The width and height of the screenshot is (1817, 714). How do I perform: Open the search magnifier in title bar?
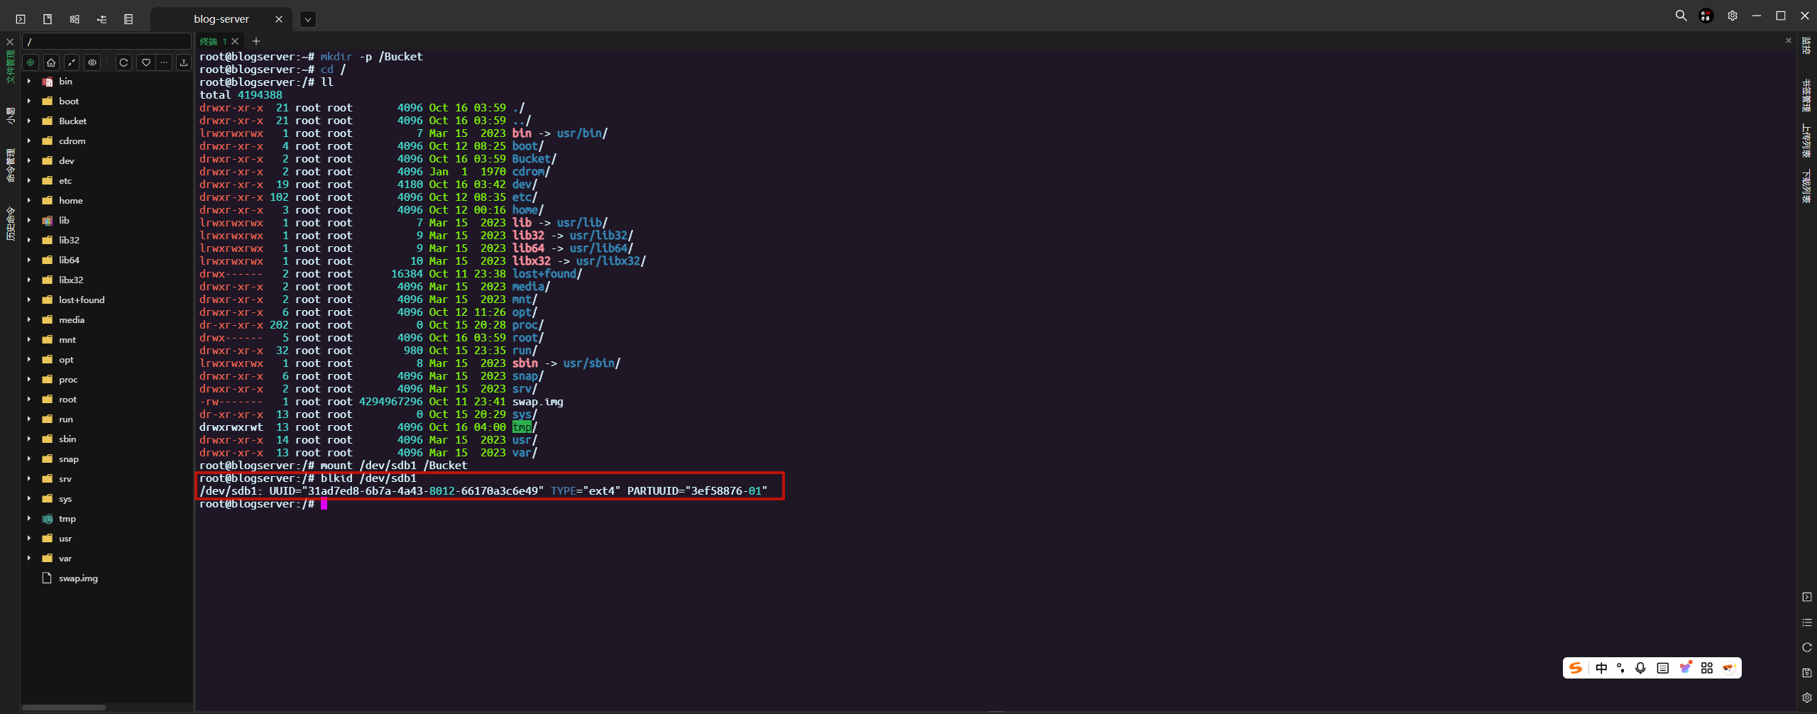tap(1681, 16)
